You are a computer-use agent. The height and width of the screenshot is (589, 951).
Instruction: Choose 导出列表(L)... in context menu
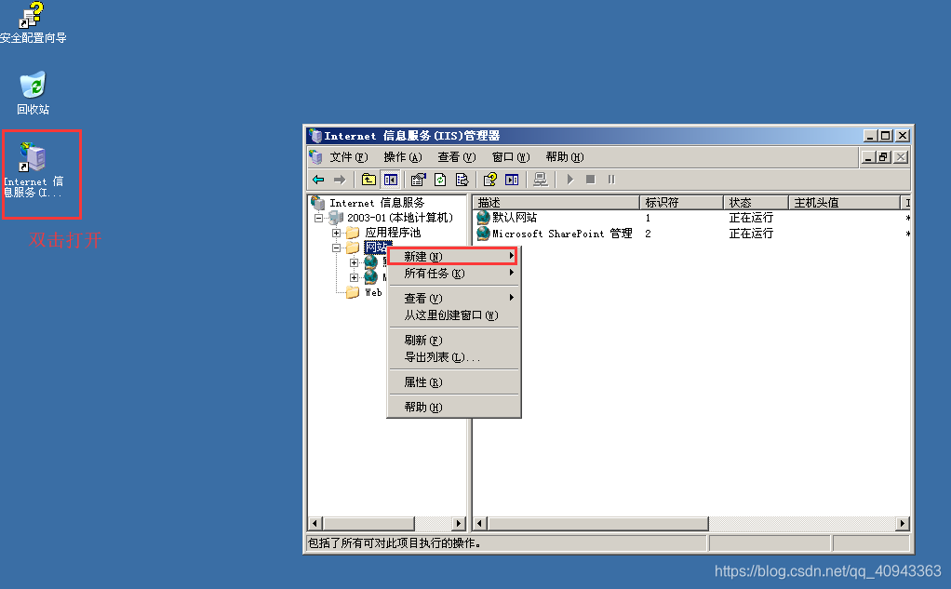tap(454, 357)
